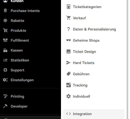The image size is (130, 119).
Task: Click the Statistiken bar chart icon
Action: pyautogui.click(x=5, y=60)
